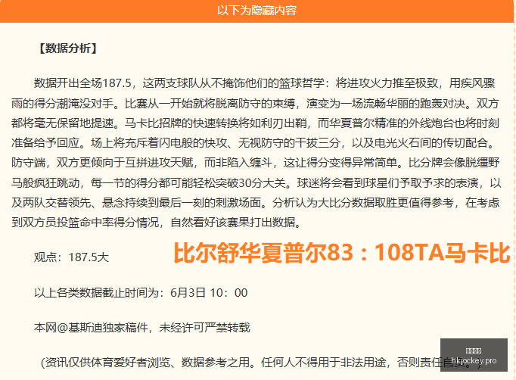Click the 【数据分析】 heading
Viewport: 516px width, 380px height.
[67, 48]
